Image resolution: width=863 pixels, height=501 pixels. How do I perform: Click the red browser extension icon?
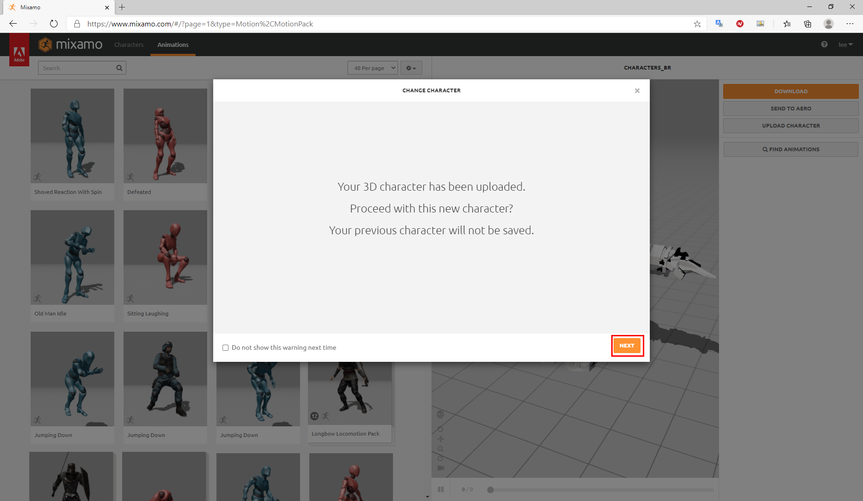click(740, 24)
